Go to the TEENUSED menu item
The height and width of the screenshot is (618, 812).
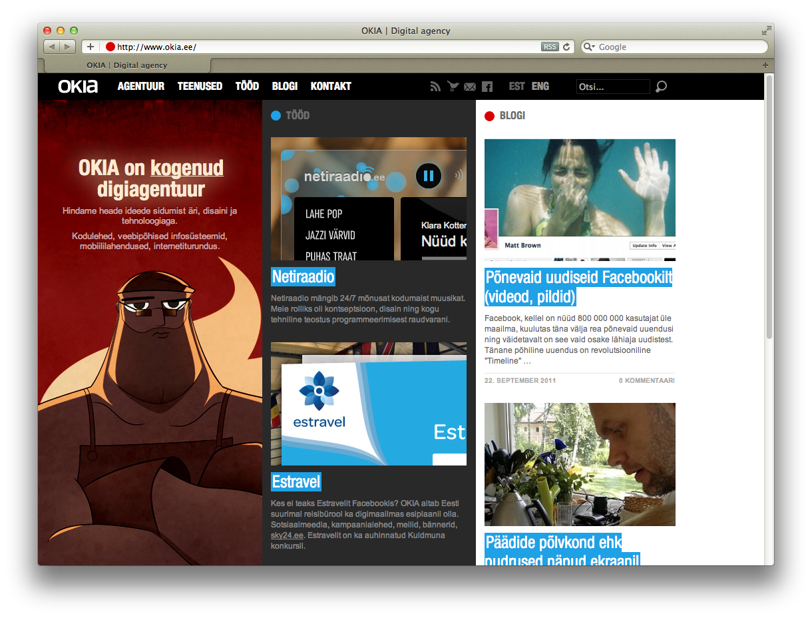pos(200,87)
